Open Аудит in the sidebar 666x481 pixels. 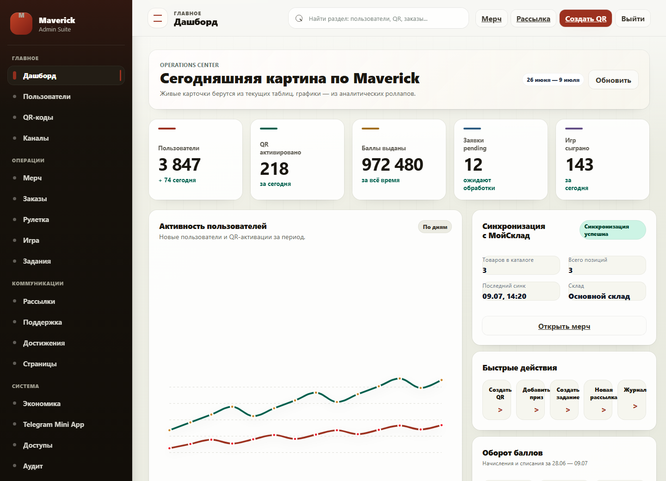[66, 466]
